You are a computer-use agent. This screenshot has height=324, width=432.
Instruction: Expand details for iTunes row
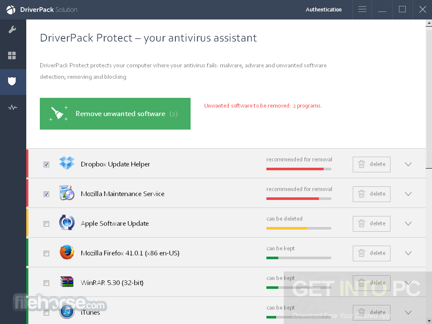408,313
